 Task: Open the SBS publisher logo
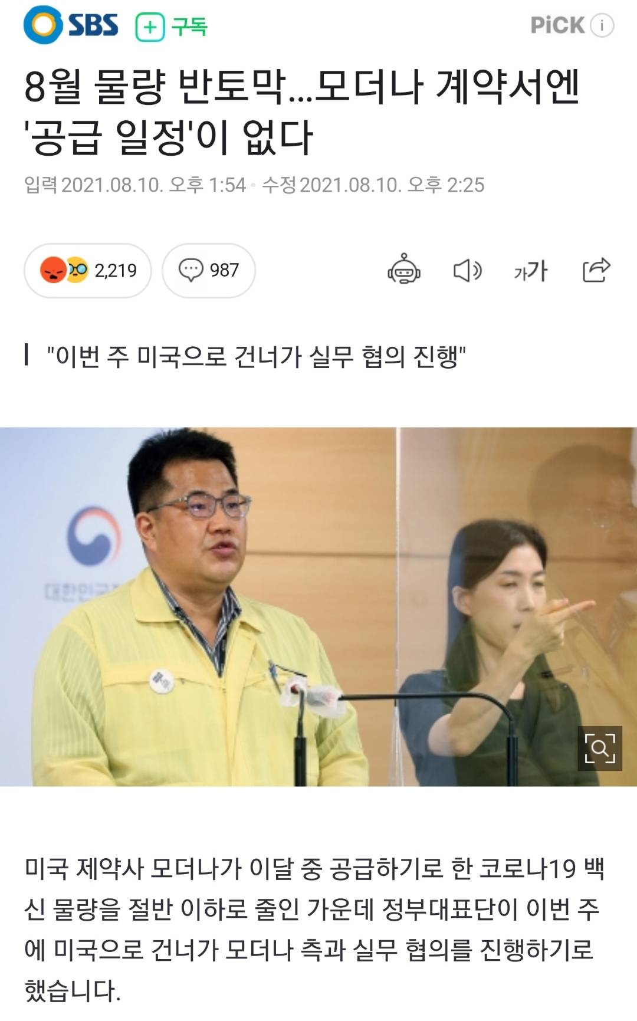coord(71,25)
